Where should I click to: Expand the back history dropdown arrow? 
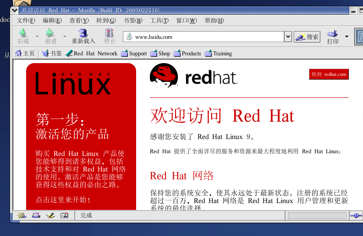pyautogui.click(x=37, y=37)
